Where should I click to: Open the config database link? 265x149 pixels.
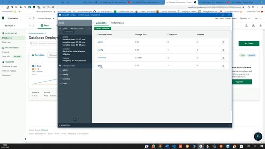[100, 50]
